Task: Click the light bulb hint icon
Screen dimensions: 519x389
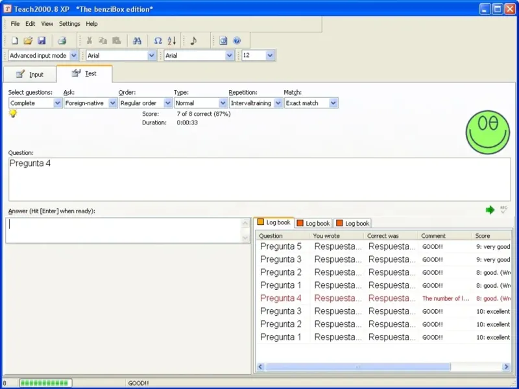Action: tap(12, 113)
